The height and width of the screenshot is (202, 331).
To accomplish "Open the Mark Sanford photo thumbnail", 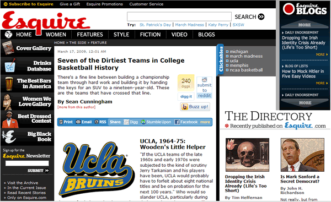I will pyautogui.click(x=302, y=155).
